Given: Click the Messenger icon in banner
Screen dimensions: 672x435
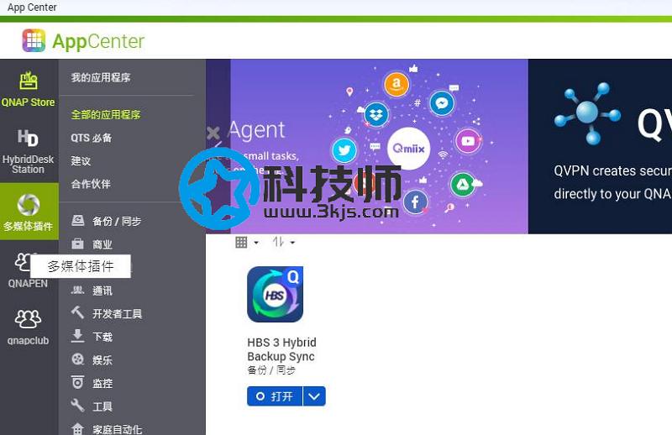Looking at the screenshot, I should pos(442,102).
